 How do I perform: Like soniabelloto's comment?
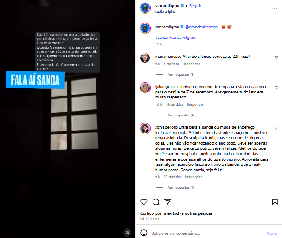pos(277,128)
